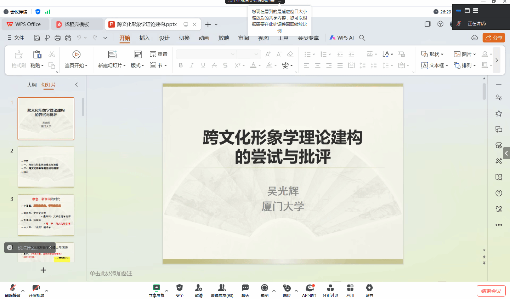Image resolution: width=510 pixels, height=299 pixels.
Task: Open the AI Assistant (AI小助手) icon
Action: (310, 288)
